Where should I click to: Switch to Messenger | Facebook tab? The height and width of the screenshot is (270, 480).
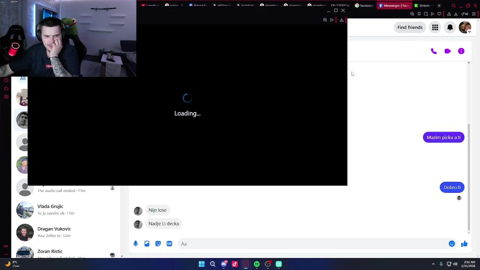394,6
